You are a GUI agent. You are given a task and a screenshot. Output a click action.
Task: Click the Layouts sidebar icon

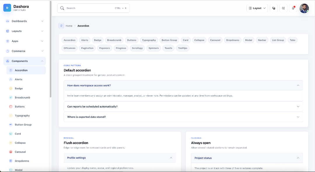click(8, 31)
